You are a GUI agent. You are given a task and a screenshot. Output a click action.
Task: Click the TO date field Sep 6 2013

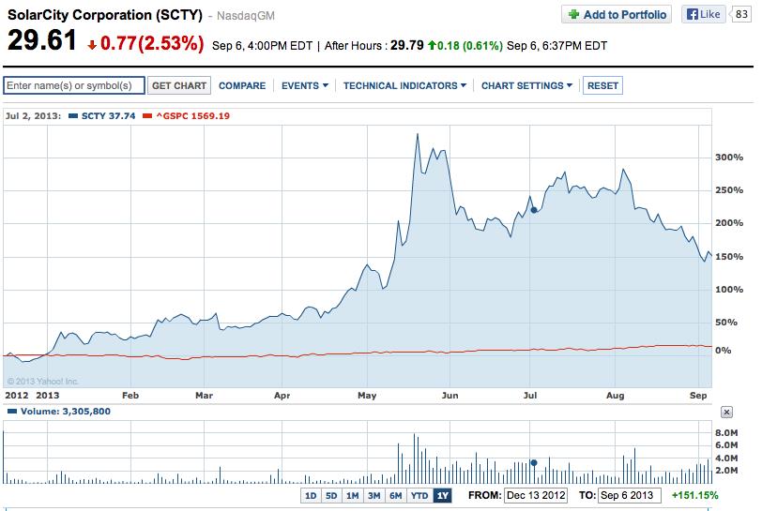[630, 495]
